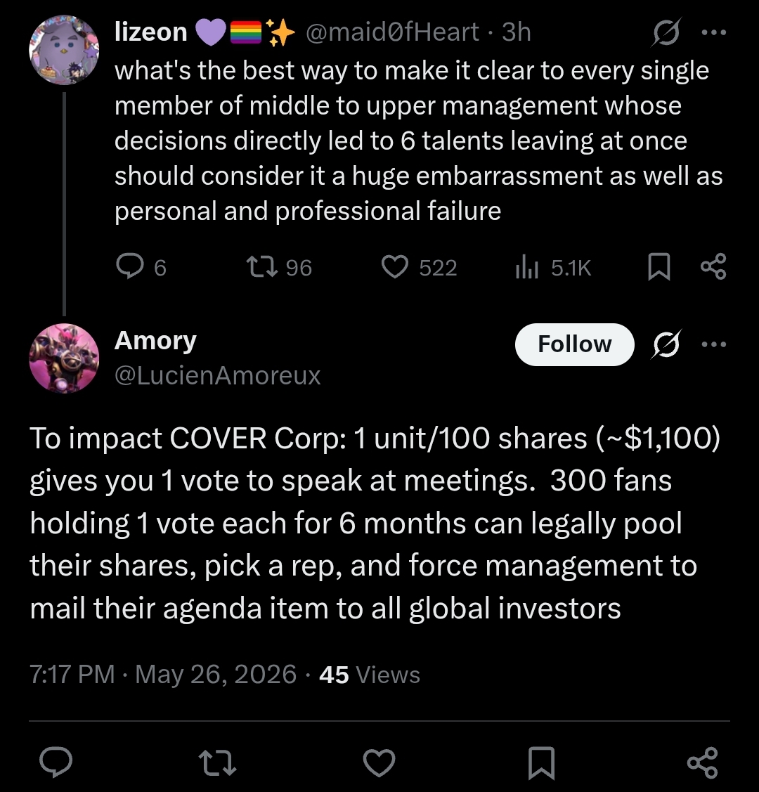
Task: Open Amory's profile avatar
Action: click(x=64, y=358)
